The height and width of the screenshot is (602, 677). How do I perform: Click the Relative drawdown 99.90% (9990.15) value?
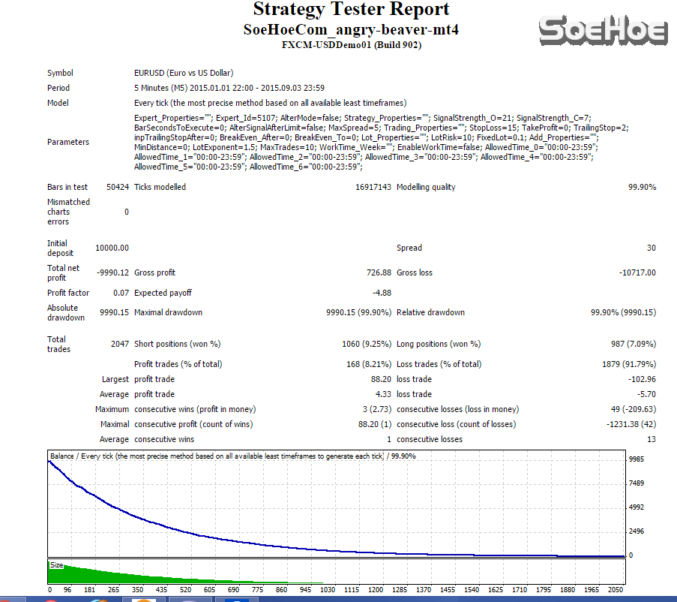pos(623,312)
